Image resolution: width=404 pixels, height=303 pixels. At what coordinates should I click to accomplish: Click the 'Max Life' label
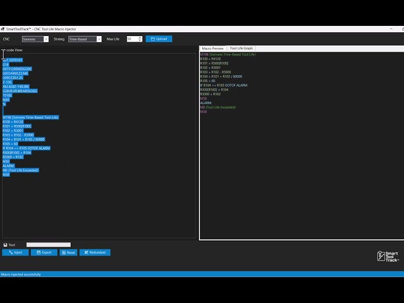pyautogui.click(x=113, y=39)
